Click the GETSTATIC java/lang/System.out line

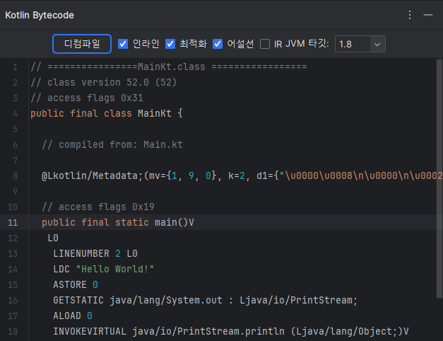[206, 300]
